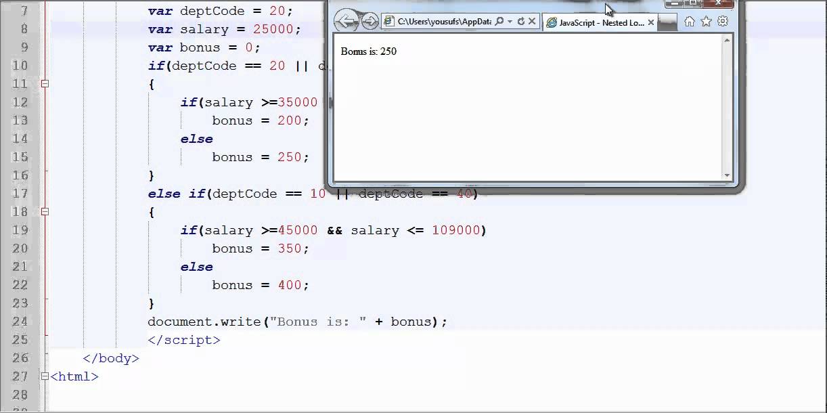This screenshot has width=827, height=413.
Task: Maximize the Internet Explorer window
Action: [692, 3]
